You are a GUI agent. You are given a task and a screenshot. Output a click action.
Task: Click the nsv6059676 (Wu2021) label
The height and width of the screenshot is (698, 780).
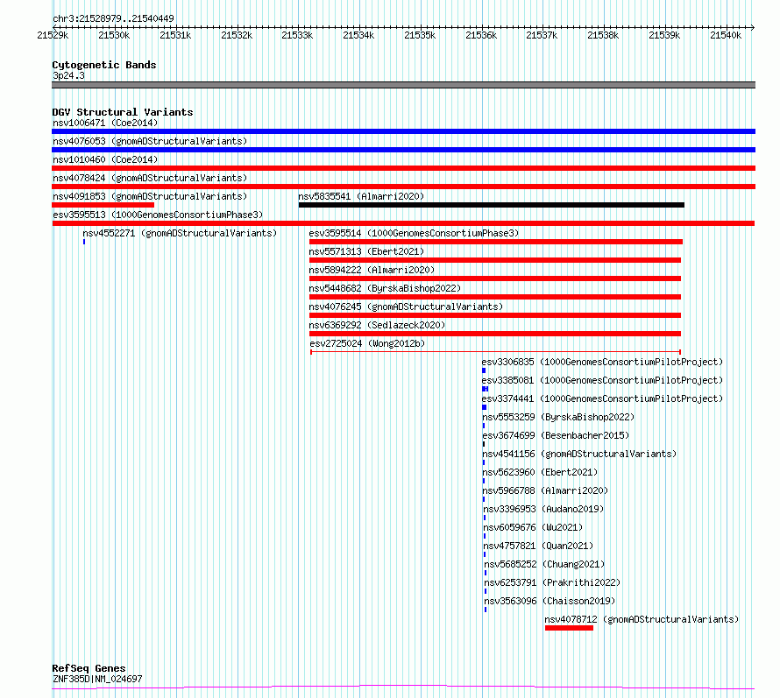(x=533, y=527)
